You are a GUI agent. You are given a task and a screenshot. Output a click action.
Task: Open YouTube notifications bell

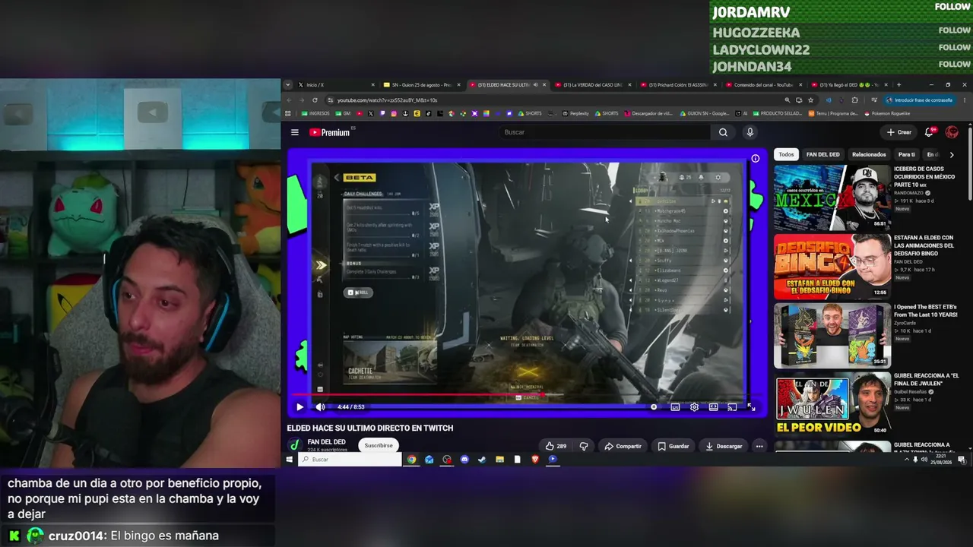click(929, 132)
